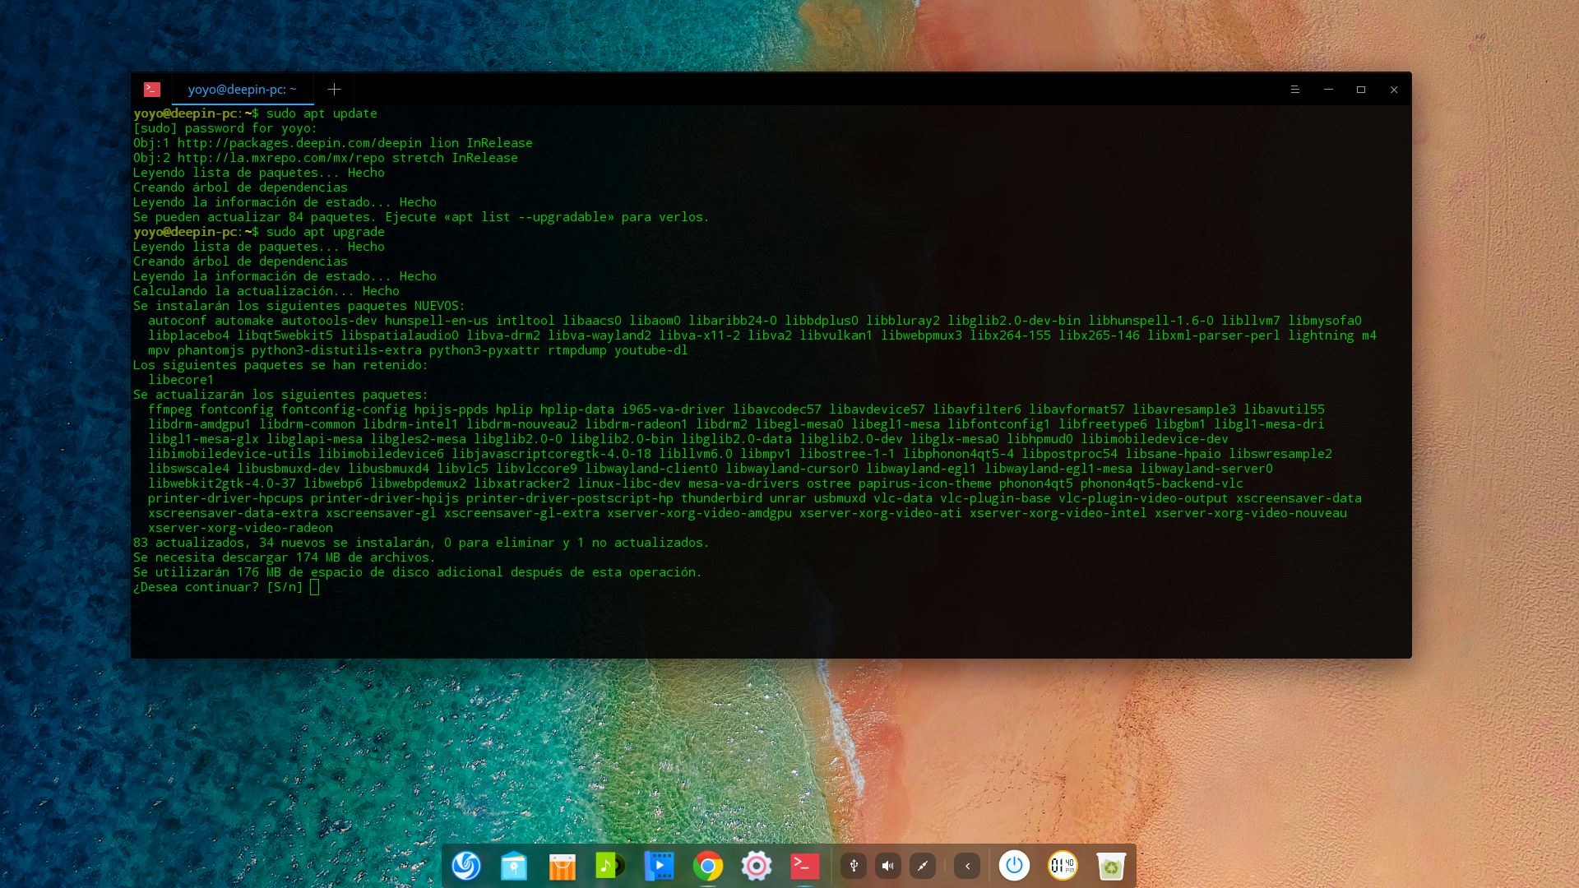Open the terminal hamburger menu

[x=1294, y=89]
